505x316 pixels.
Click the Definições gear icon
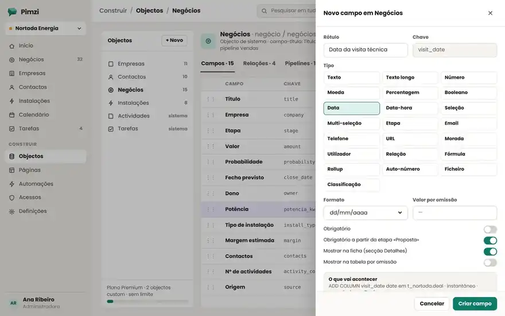[12, 211]
